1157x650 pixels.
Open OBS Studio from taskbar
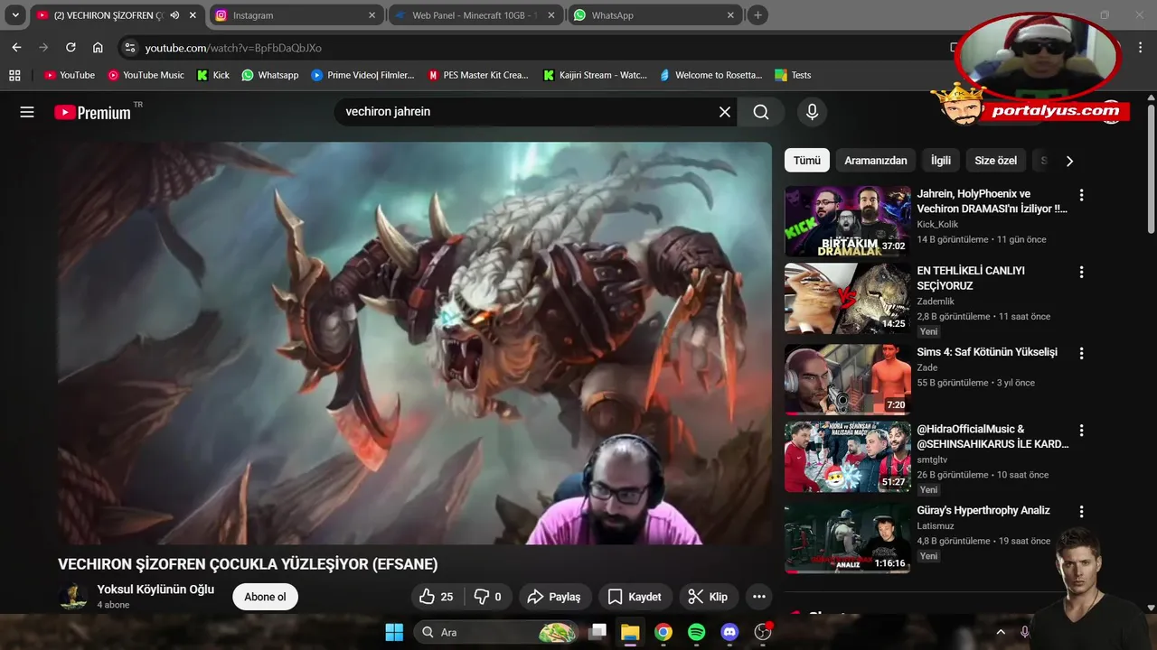764,632
